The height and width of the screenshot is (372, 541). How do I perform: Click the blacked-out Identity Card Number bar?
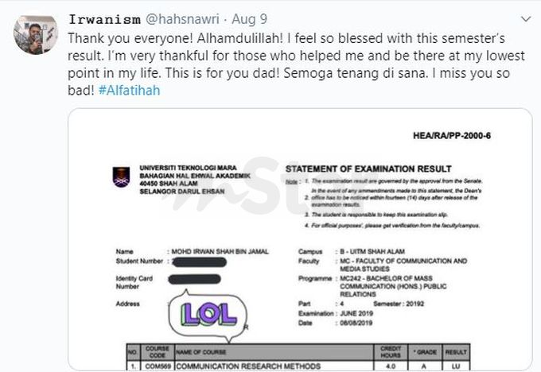pos(195,279)
